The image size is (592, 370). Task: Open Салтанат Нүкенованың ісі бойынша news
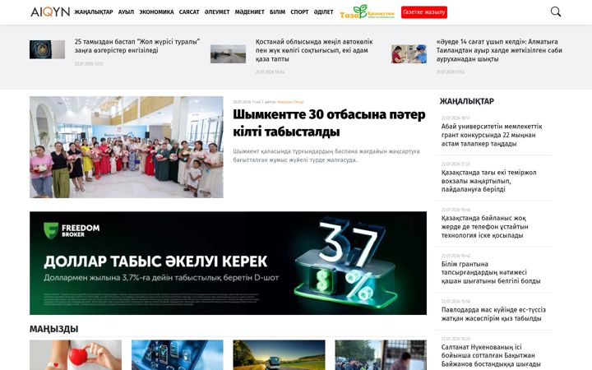(491, 355)
